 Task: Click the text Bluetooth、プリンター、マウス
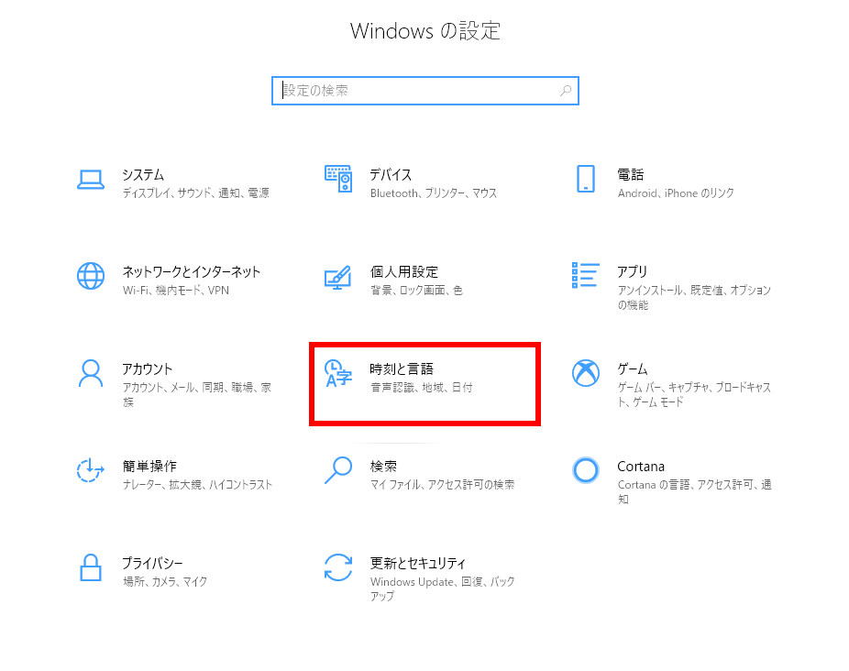coord(434,192)
